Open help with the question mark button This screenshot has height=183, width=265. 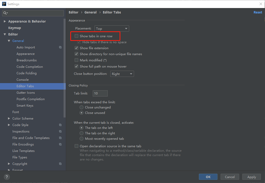click(x=7, y=177)
